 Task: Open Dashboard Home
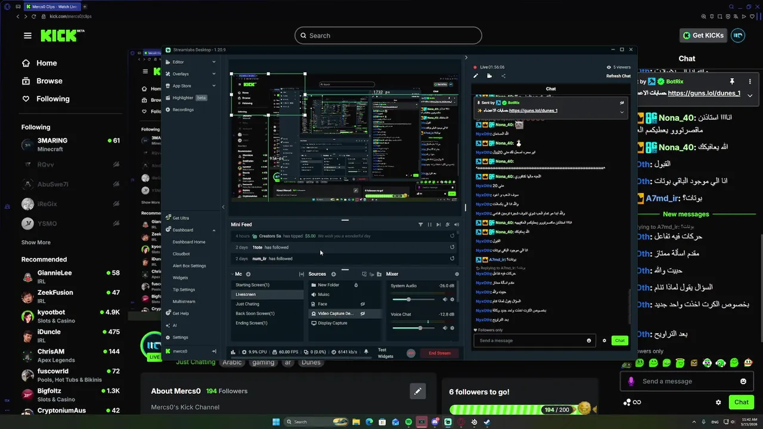pyautogui.click(x=189, y=242)
